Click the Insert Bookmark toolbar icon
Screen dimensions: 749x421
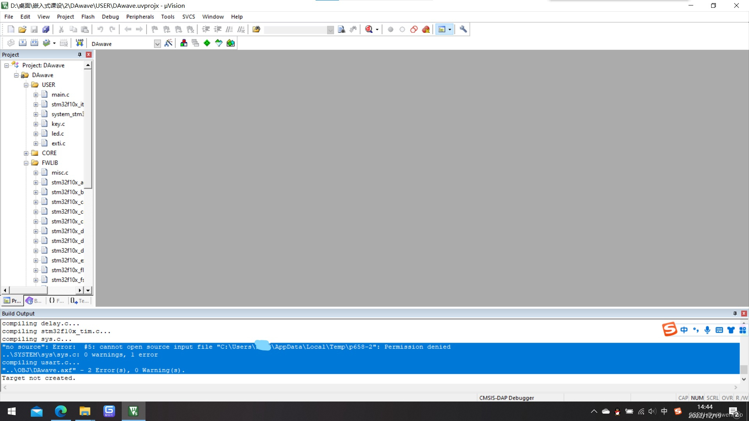pos(154,29)
